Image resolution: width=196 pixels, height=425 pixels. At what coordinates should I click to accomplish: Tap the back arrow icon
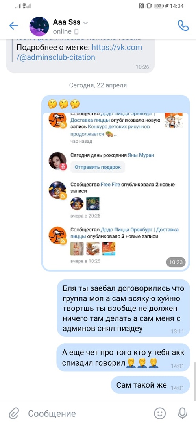(13, 26)
